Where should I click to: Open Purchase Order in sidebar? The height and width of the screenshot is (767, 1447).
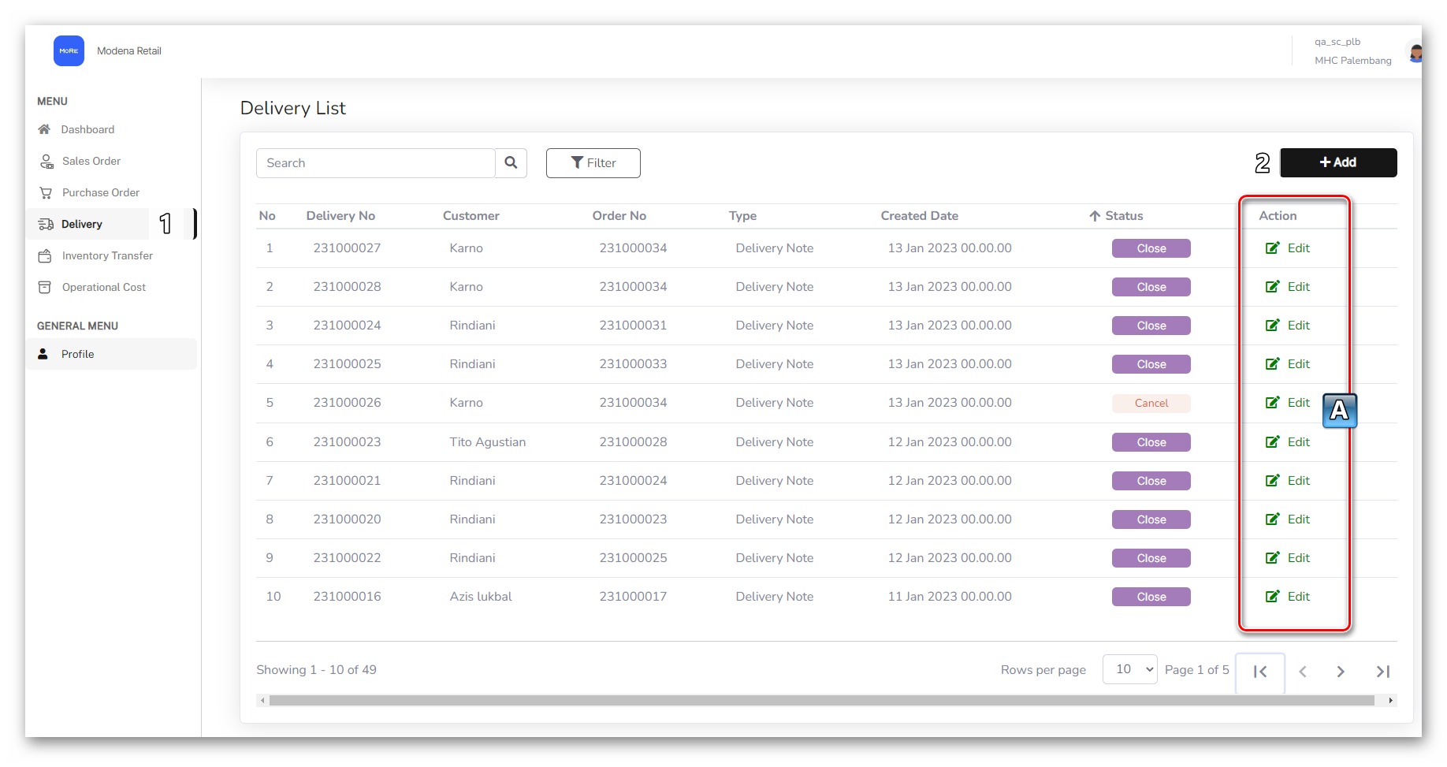[x=100, y=192]
